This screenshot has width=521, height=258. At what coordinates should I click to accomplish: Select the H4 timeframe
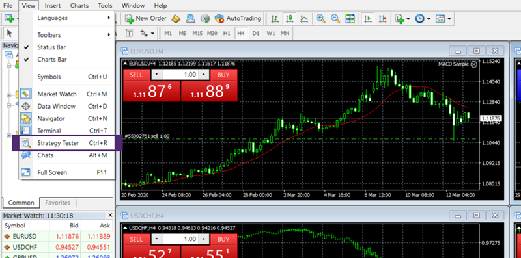pyautogui.click(x=241, y=34)
